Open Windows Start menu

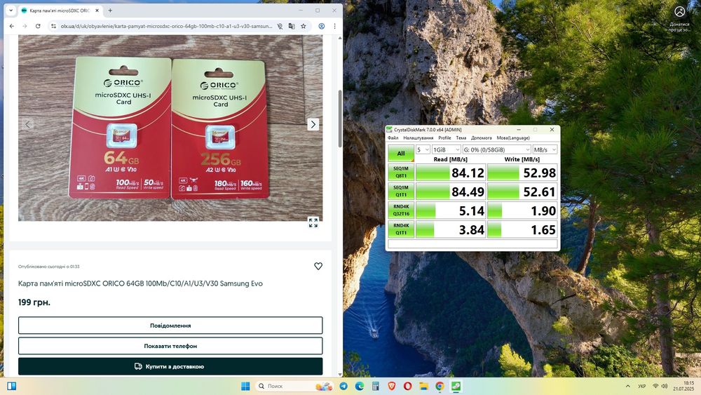click(x=245, y=386)
